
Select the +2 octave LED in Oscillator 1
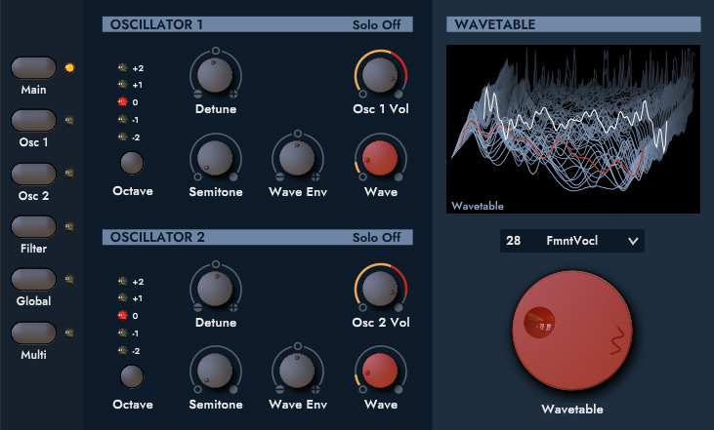123,68
